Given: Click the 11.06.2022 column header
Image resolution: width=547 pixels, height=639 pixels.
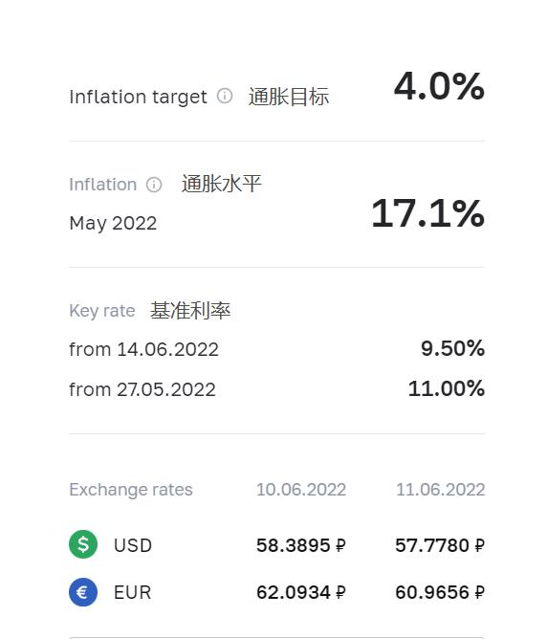Looking at the screenshot, I should pyautogui.click(x=440, y=490).
